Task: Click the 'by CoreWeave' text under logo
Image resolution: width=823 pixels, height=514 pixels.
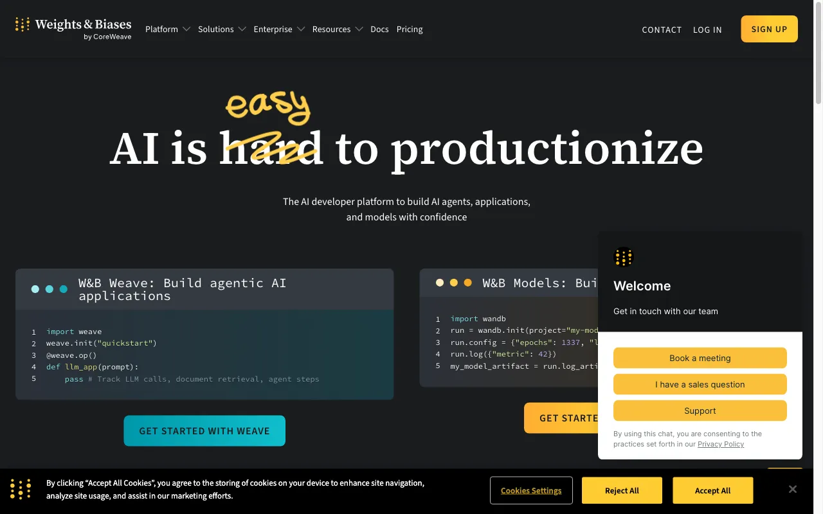Action: (107, 37)
